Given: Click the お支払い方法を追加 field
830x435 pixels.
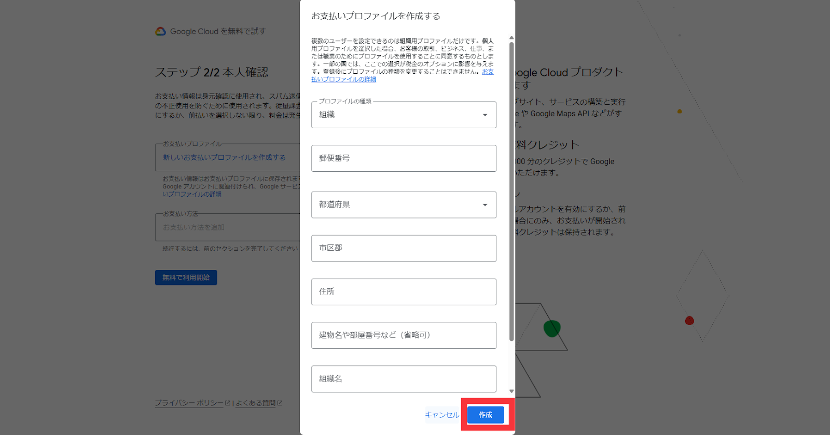Looking at the screenshot, I should (228, 227).
